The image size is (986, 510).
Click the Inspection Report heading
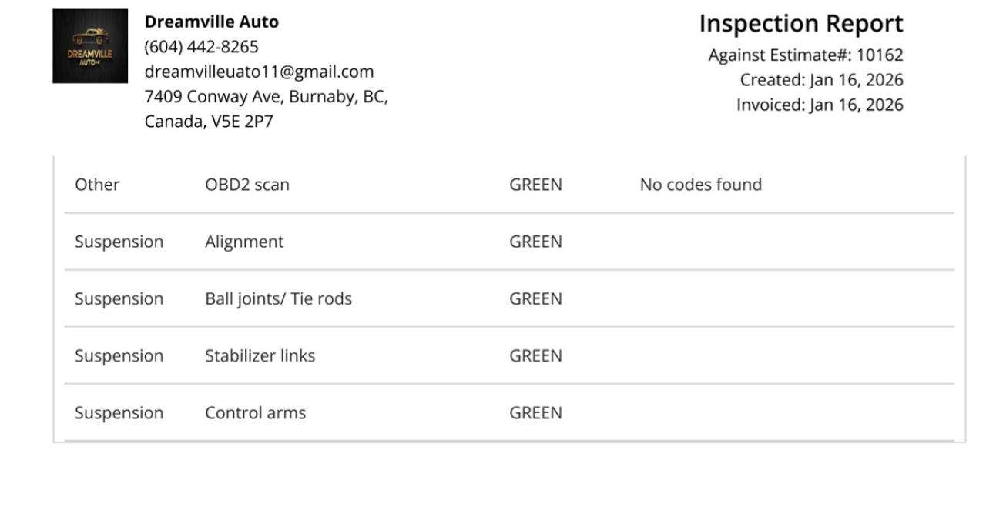pos(800,24)
